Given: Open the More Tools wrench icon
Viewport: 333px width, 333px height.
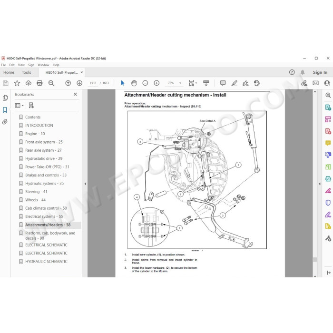Looking at the screenshot, I should point(328,238).
